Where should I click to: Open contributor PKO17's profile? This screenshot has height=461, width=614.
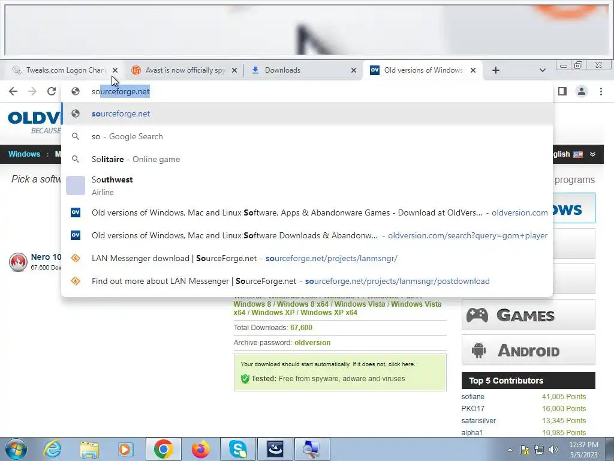(x=472, y=408)
